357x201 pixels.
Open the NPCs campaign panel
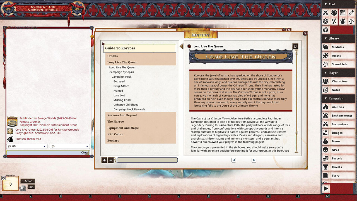[x=338, y=150]
